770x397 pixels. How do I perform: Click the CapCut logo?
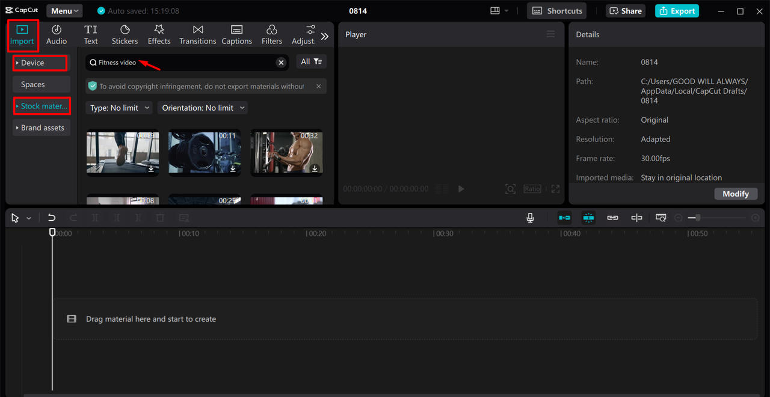coord(22,10)
